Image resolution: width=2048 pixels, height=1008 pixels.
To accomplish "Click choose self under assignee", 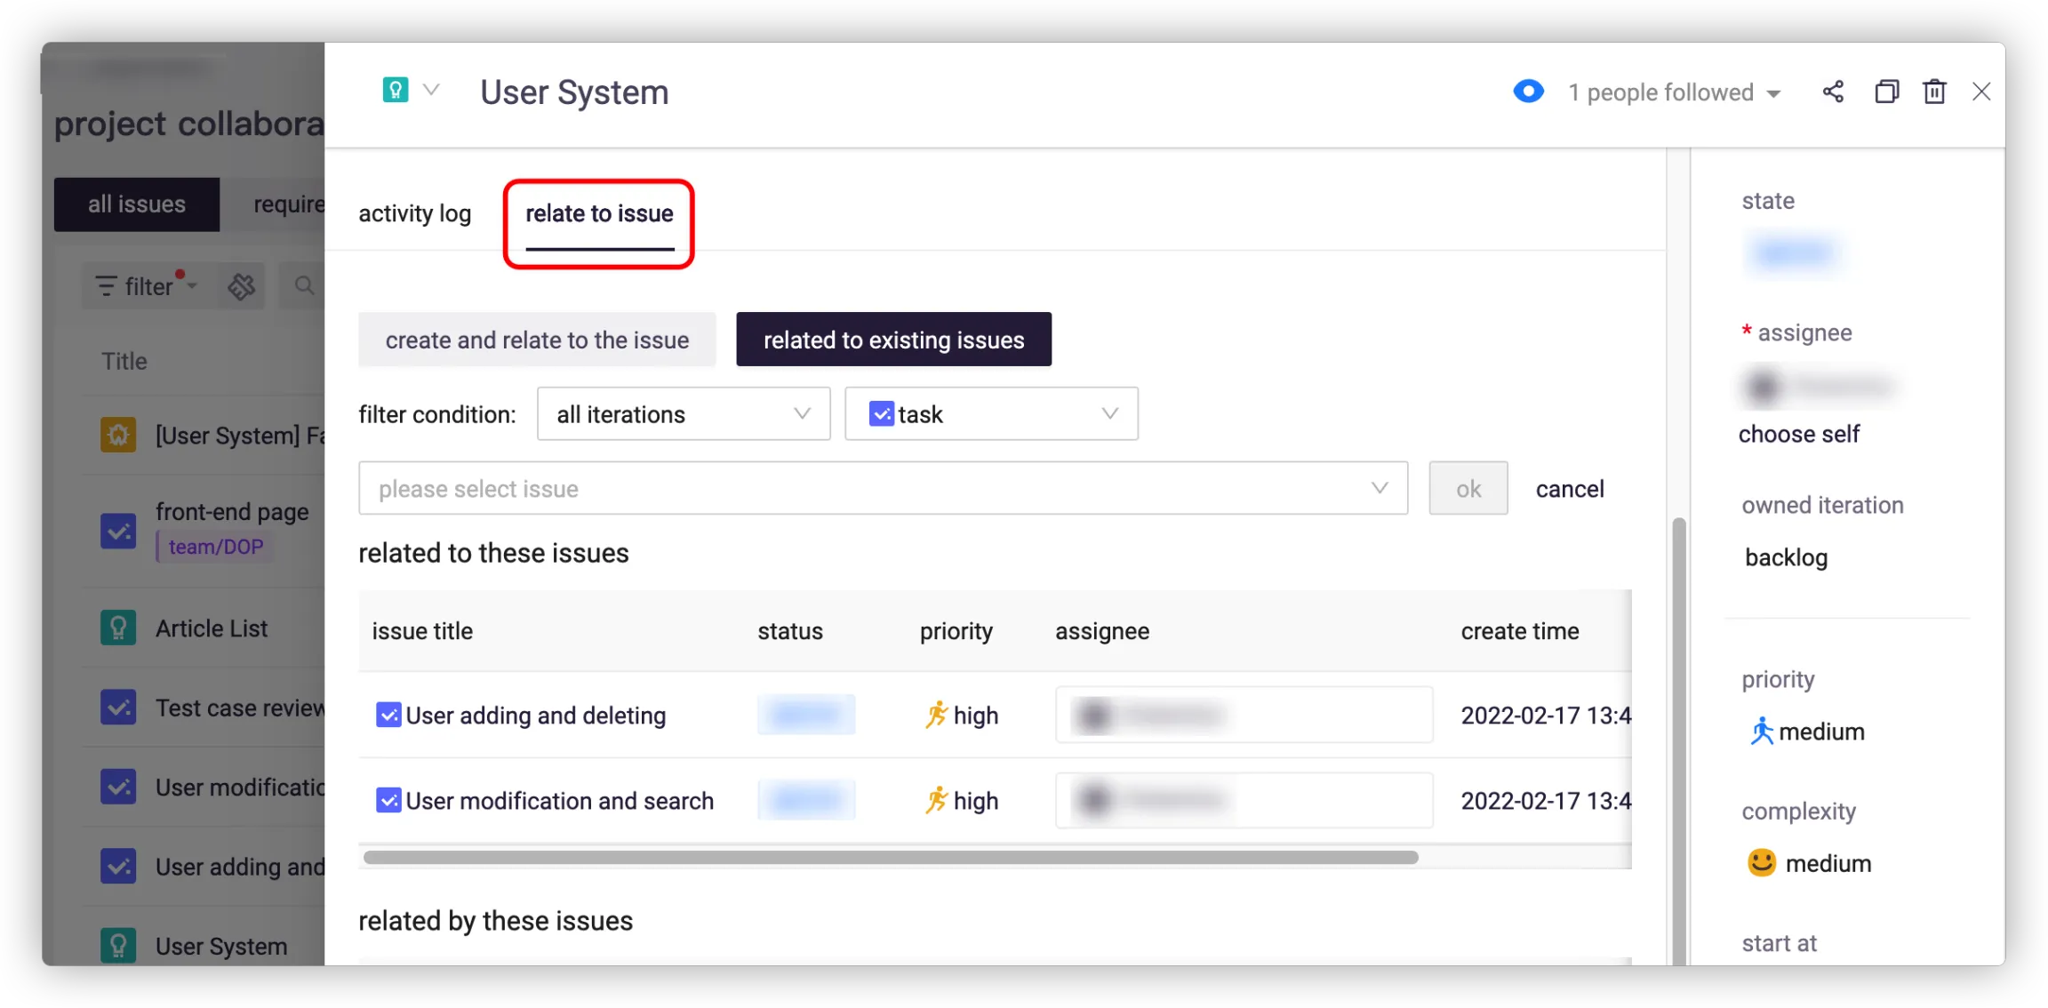I will pos(1798,434).
